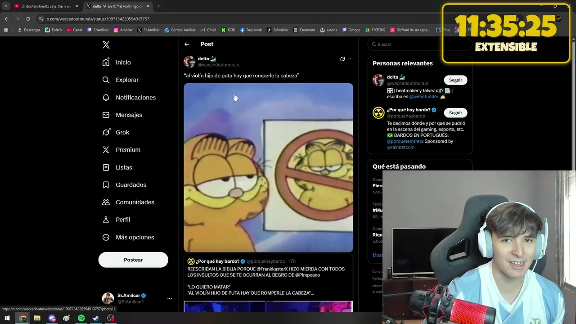This screenshot has width=576, height=324.
Task: Open Mensajes in the sidebar
Action: (122, 115)
